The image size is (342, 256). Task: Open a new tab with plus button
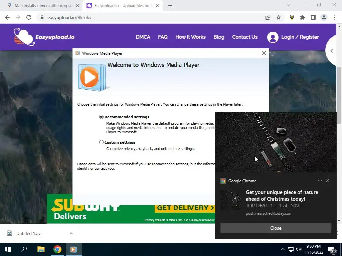coord(170,6)
